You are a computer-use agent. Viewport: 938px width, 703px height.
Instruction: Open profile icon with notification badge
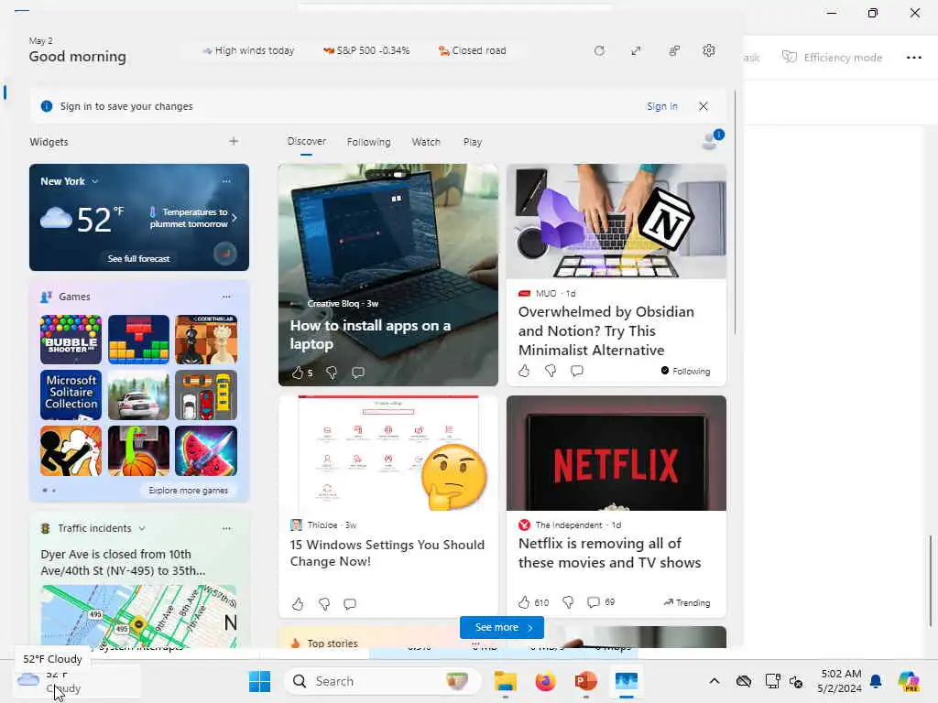(712, 140)
